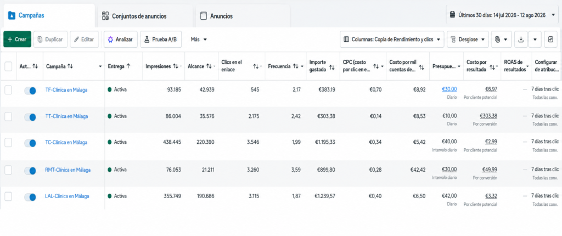Toggle the RMT-Clínica en Málaga switch
The width and height of the screenshot is (562, 236).
tap(30, 171)
